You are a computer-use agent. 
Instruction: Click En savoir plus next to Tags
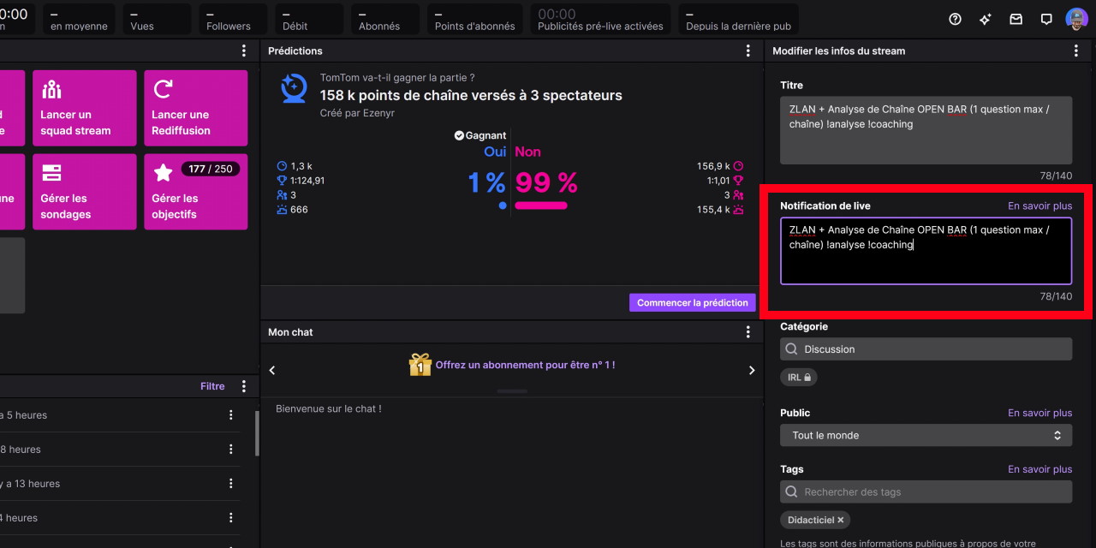[1039, 469]
